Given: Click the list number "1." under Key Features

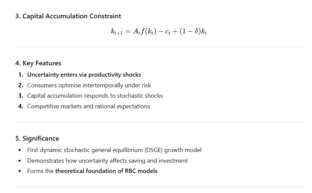Looking at the screenshot, I should coord(21,75).
